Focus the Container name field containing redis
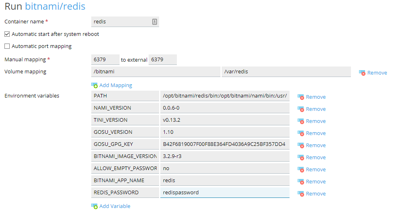The width and height of the screenshot is (401, 212). click(125, 22)
